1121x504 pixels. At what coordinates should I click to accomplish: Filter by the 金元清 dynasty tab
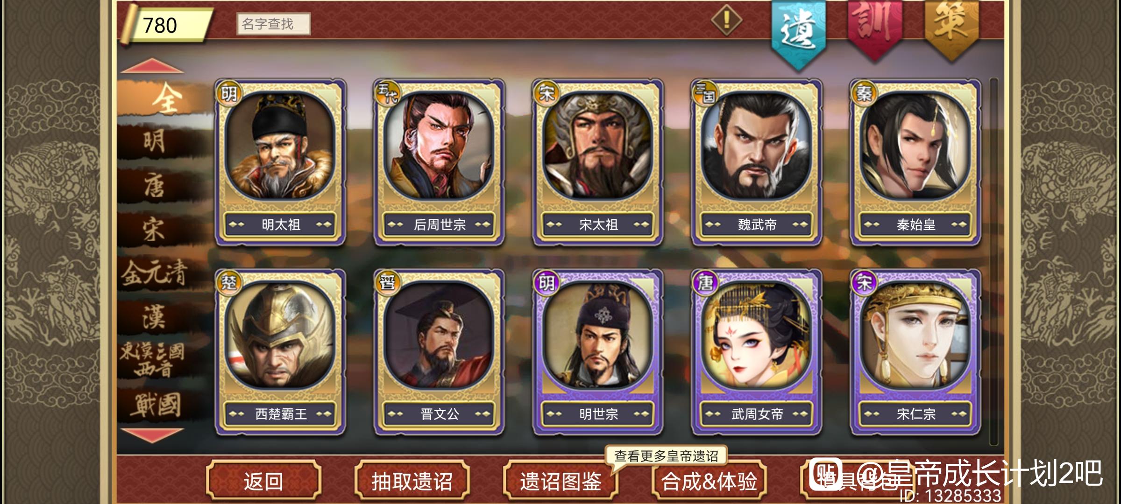(x=154, y=273)
